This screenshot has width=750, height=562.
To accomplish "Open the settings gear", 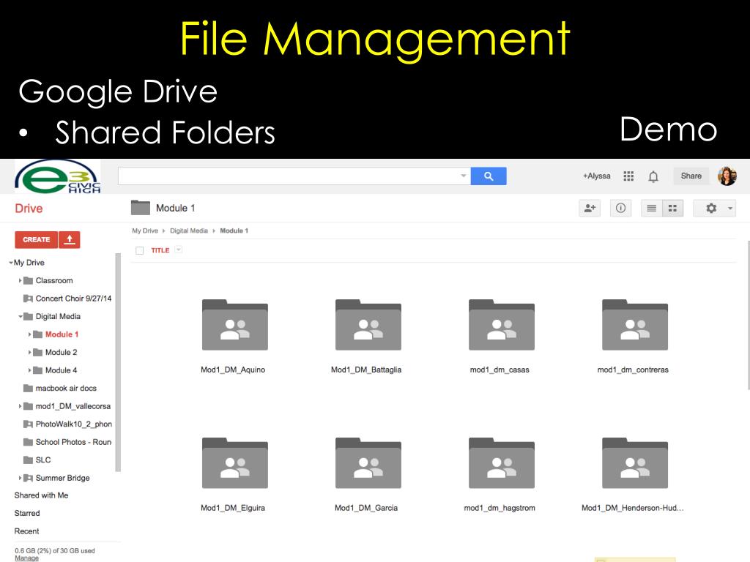I will pyautogui.click(x=710, y=208).
